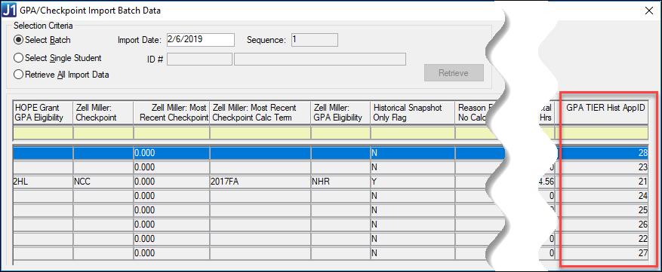This screenshot has height=272, width=662.
Task: Click the Sequence field
Action: point(314,40)
